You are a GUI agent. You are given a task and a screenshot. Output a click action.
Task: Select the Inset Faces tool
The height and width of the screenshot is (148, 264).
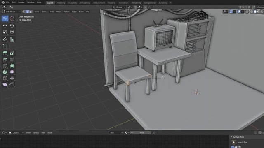click(12, 53)
